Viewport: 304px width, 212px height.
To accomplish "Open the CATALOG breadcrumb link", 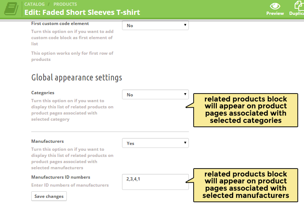I will [35, 4].
